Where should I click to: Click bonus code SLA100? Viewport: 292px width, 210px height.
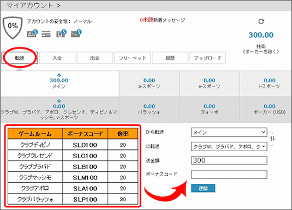(85, 188)
